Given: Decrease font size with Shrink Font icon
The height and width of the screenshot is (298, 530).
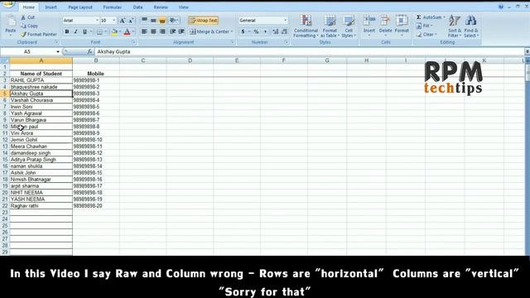Looking at the screenshot, I should pyautogui.click(x=131, y=21).
